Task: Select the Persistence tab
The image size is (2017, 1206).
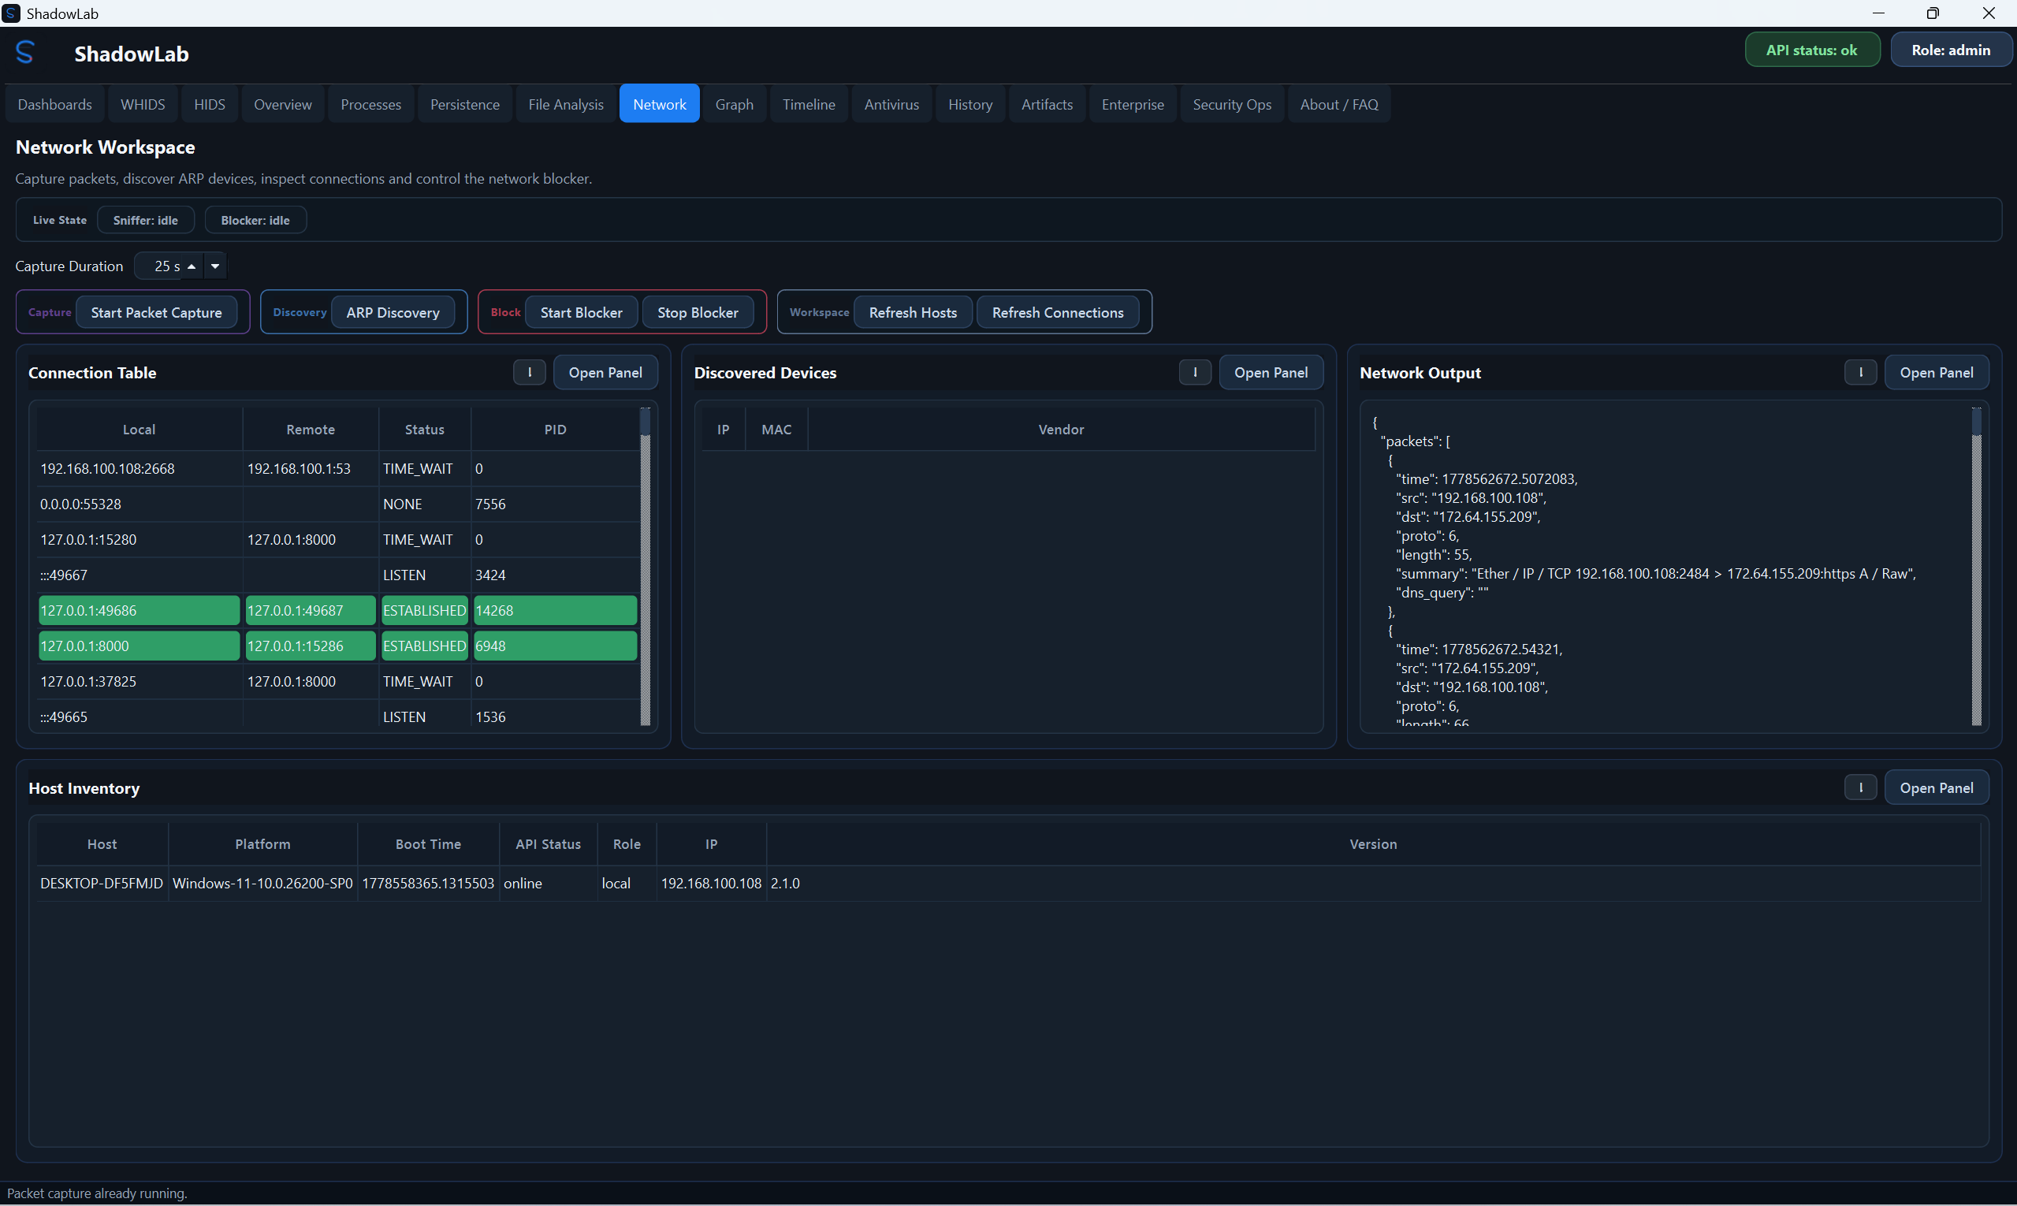Action: pyautogui.click(x=465, y=104)
